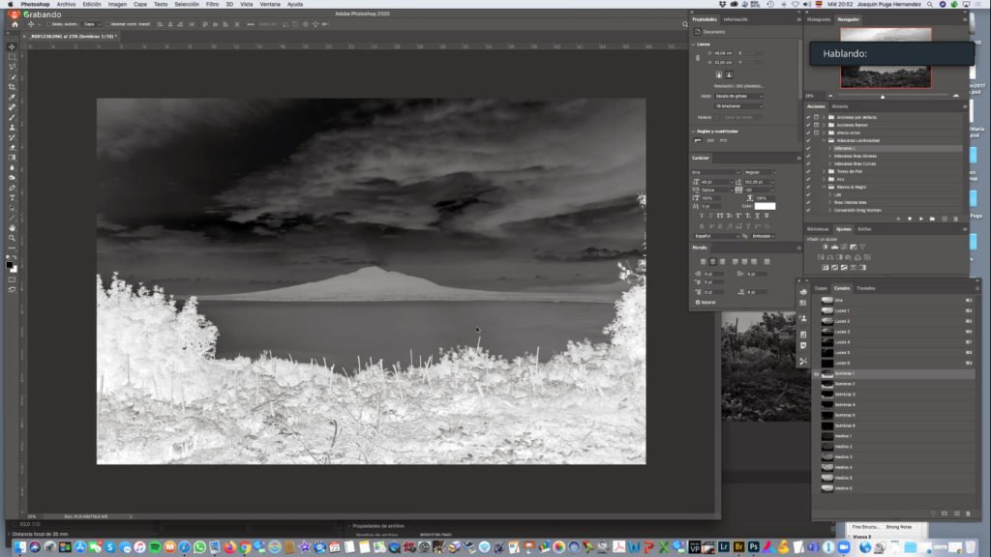Toggle visibility eye of Sombras 1 channel
This screenshot has width=991, height=557.
pos(817,373)
